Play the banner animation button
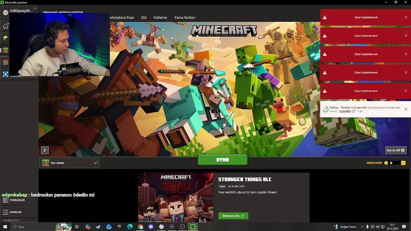The height and width of the screenshot is (231, 411). coord(45,150)
